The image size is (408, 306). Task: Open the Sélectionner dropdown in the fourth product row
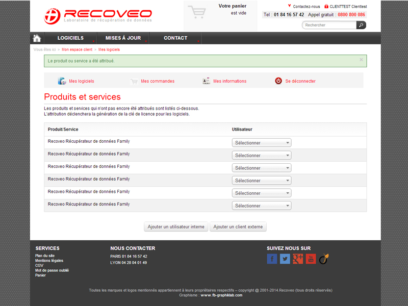(x=262, y=181)
